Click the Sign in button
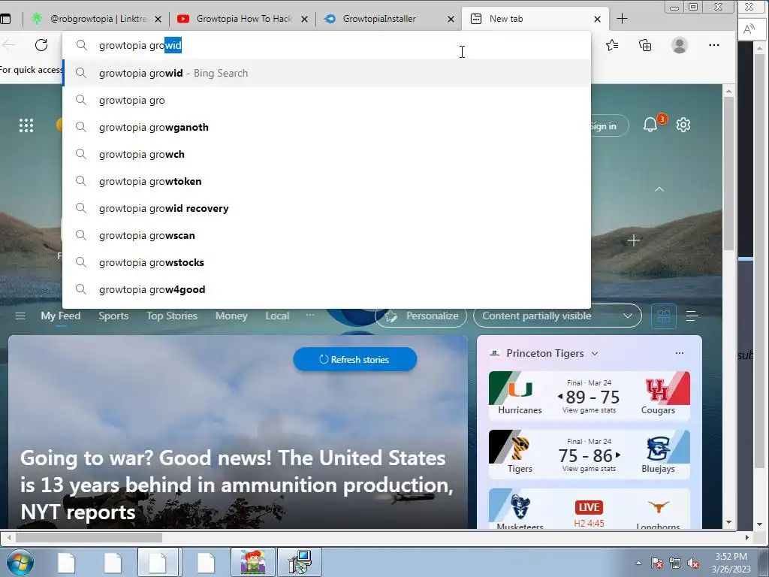This screenshot has height=577, width=769. (608, 126)
